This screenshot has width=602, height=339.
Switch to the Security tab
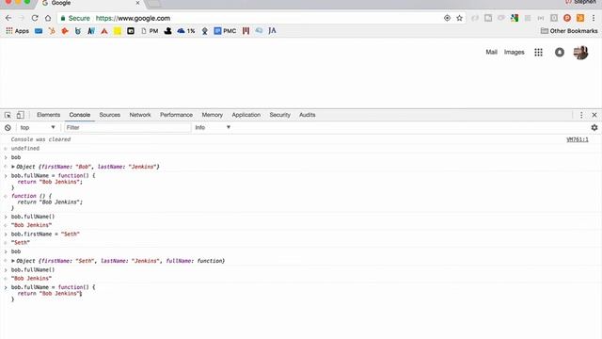[x=279, y=115]
